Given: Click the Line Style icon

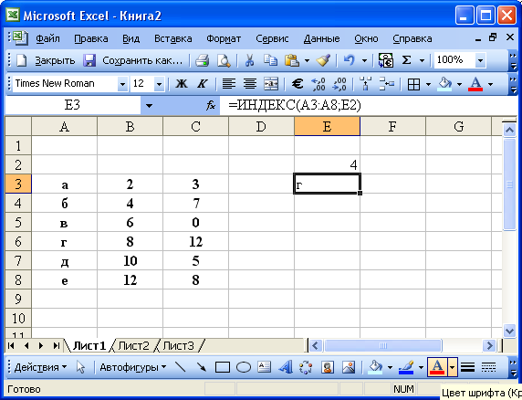Looking at the screenshot, I should coord(468,367).
